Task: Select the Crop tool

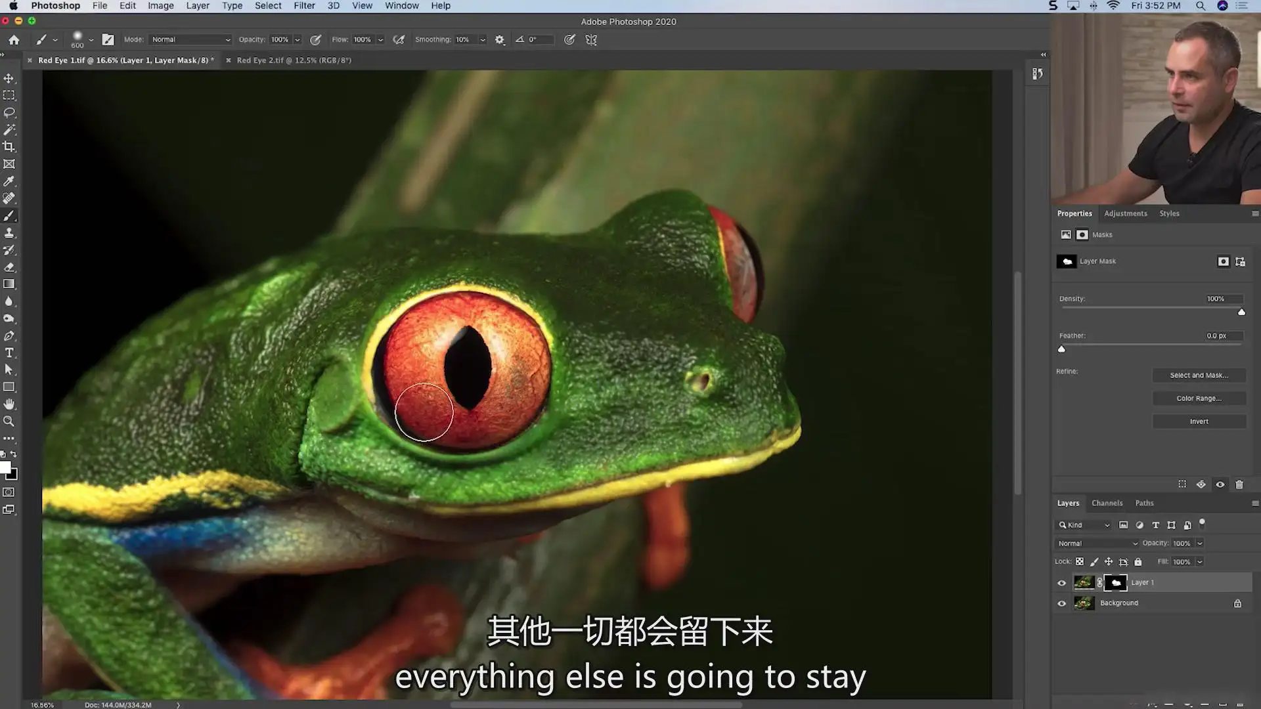Action: 9,146
